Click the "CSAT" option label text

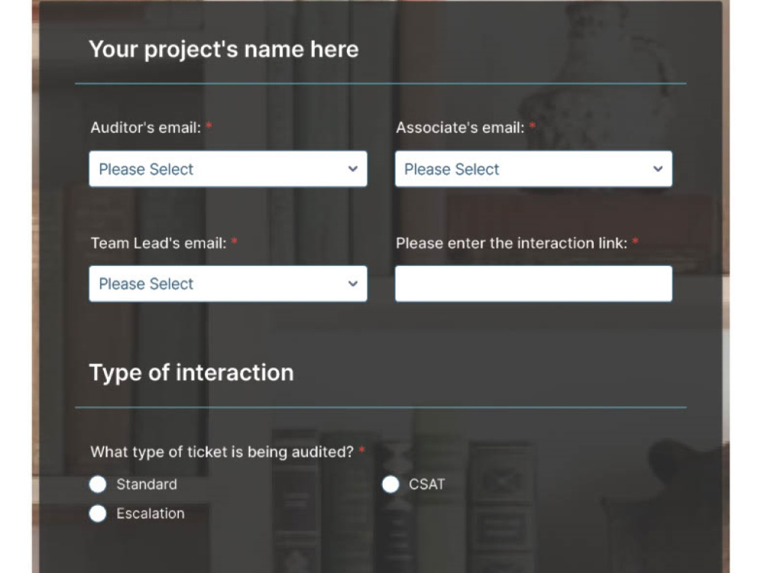pos(427,484)
